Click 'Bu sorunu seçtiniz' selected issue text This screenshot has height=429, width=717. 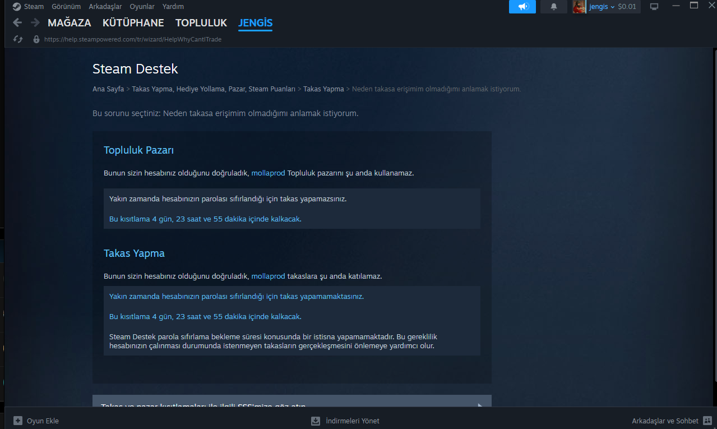pyautogui.click(x=225, y=113)
